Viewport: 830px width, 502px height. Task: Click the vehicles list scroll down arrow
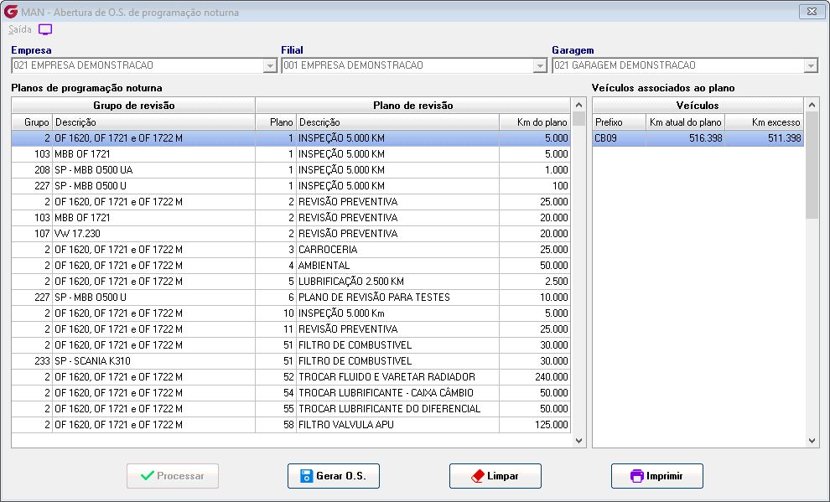coord(812,440)
